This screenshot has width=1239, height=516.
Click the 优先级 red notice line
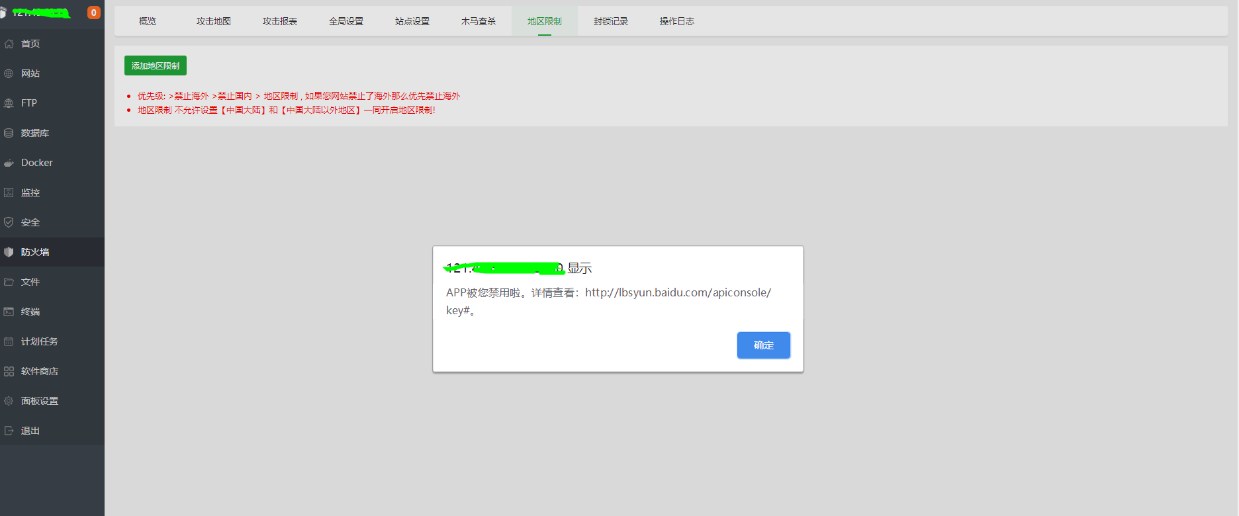point(298,96)
